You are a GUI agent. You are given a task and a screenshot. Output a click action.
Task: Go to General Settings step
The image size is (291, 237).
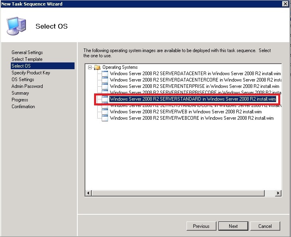click(x=27, y=52)
